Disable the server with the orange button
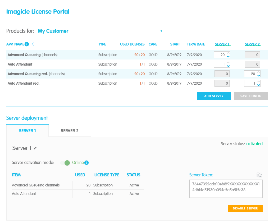Screen dimensions: 274x224 (245, 208)
